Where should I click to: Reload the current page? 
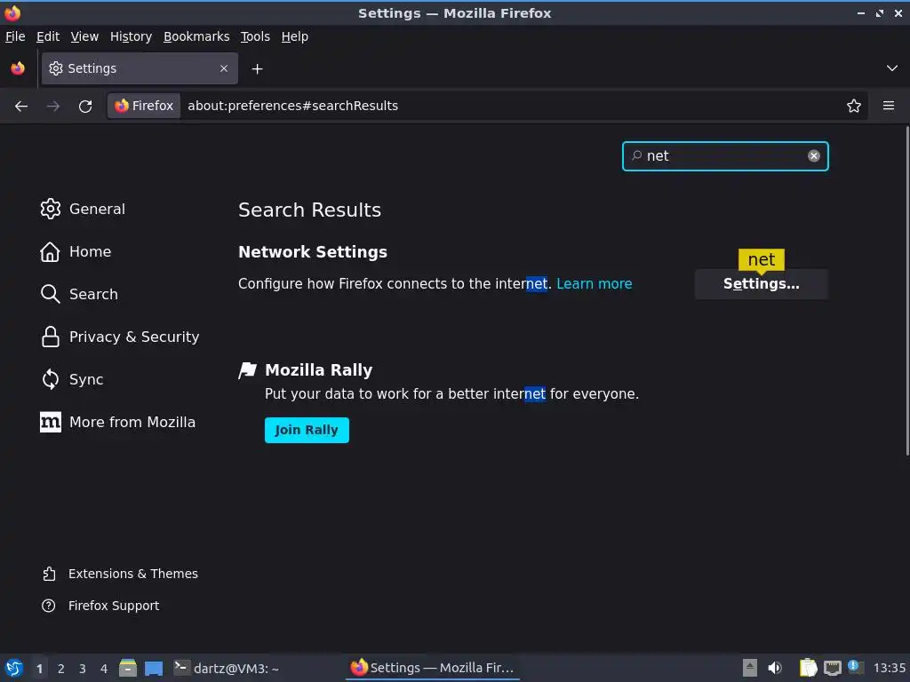[x=85, y=107]
